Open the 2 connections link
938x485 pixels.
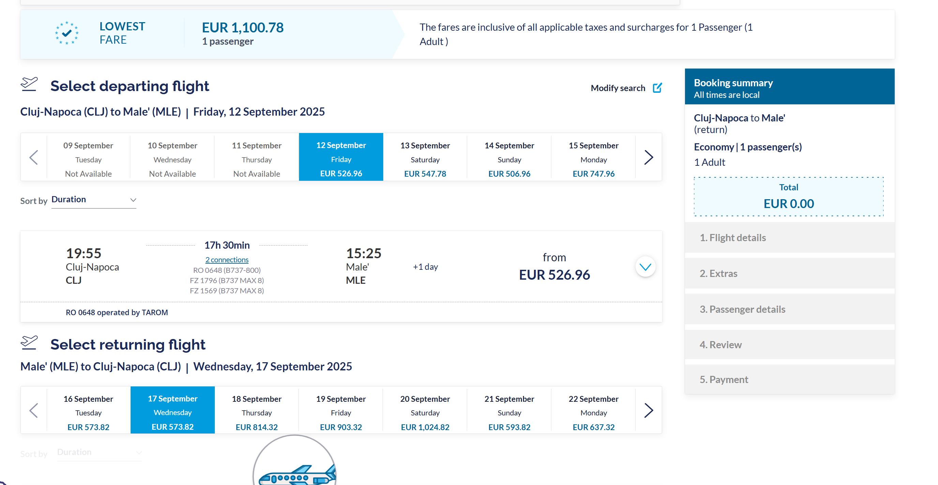point(227,260)
